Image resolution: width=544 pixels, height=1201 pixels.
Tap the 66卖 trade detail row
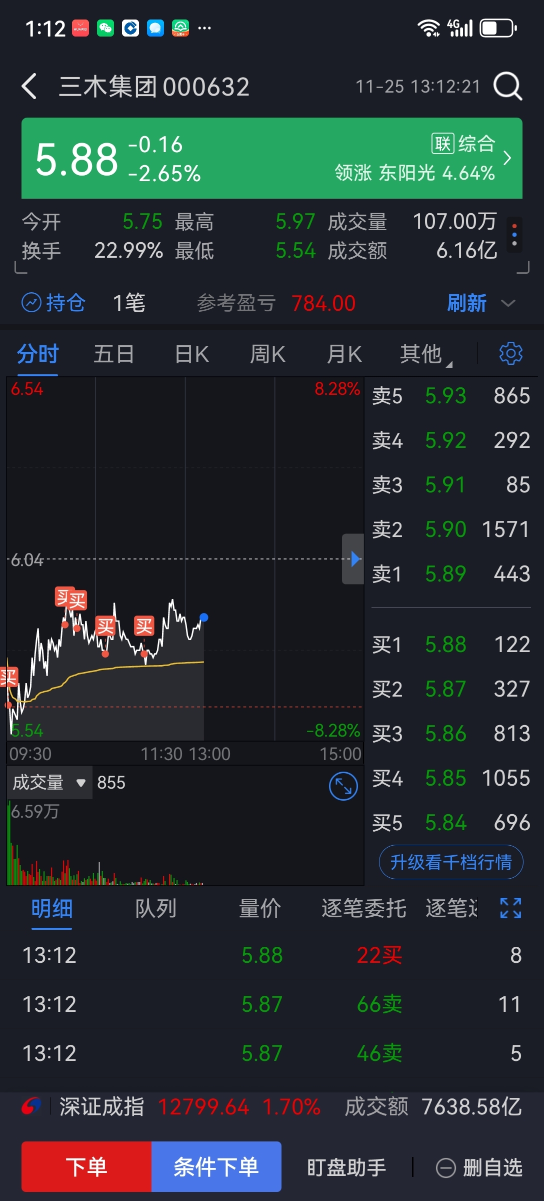coord(272,1004)
